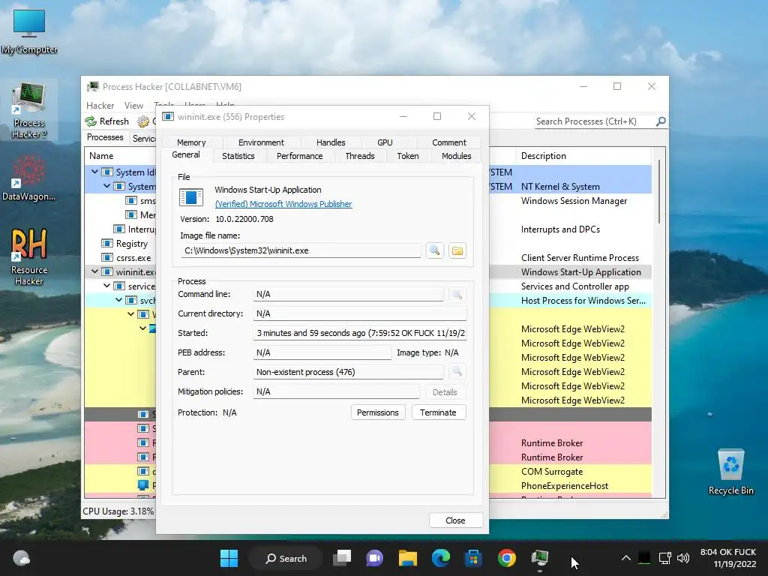Collapse the services tree node

[106, 286]
